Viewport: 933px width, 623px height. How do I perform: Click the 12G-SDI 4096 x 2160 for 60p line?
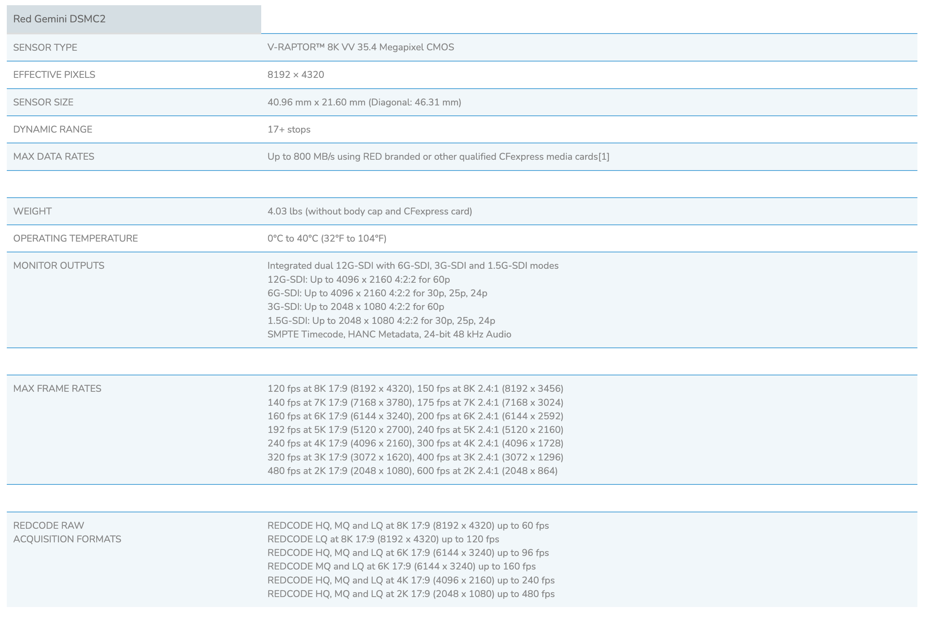(x=359, y=280)
